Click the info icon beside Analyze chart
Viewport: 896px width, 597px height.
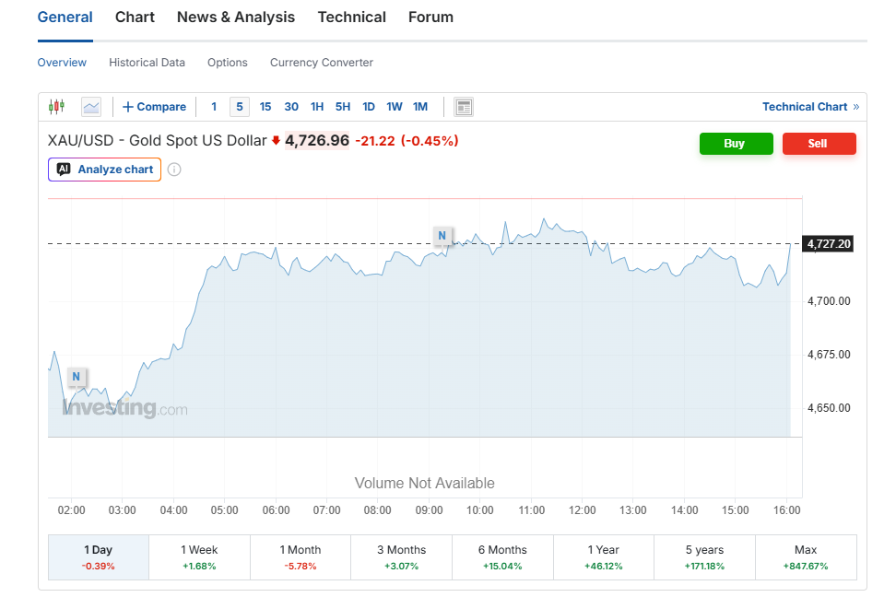[174, 170]
